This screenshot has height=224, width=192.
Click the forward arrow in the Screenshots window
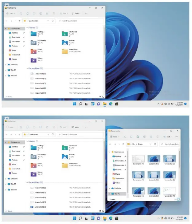115,144
